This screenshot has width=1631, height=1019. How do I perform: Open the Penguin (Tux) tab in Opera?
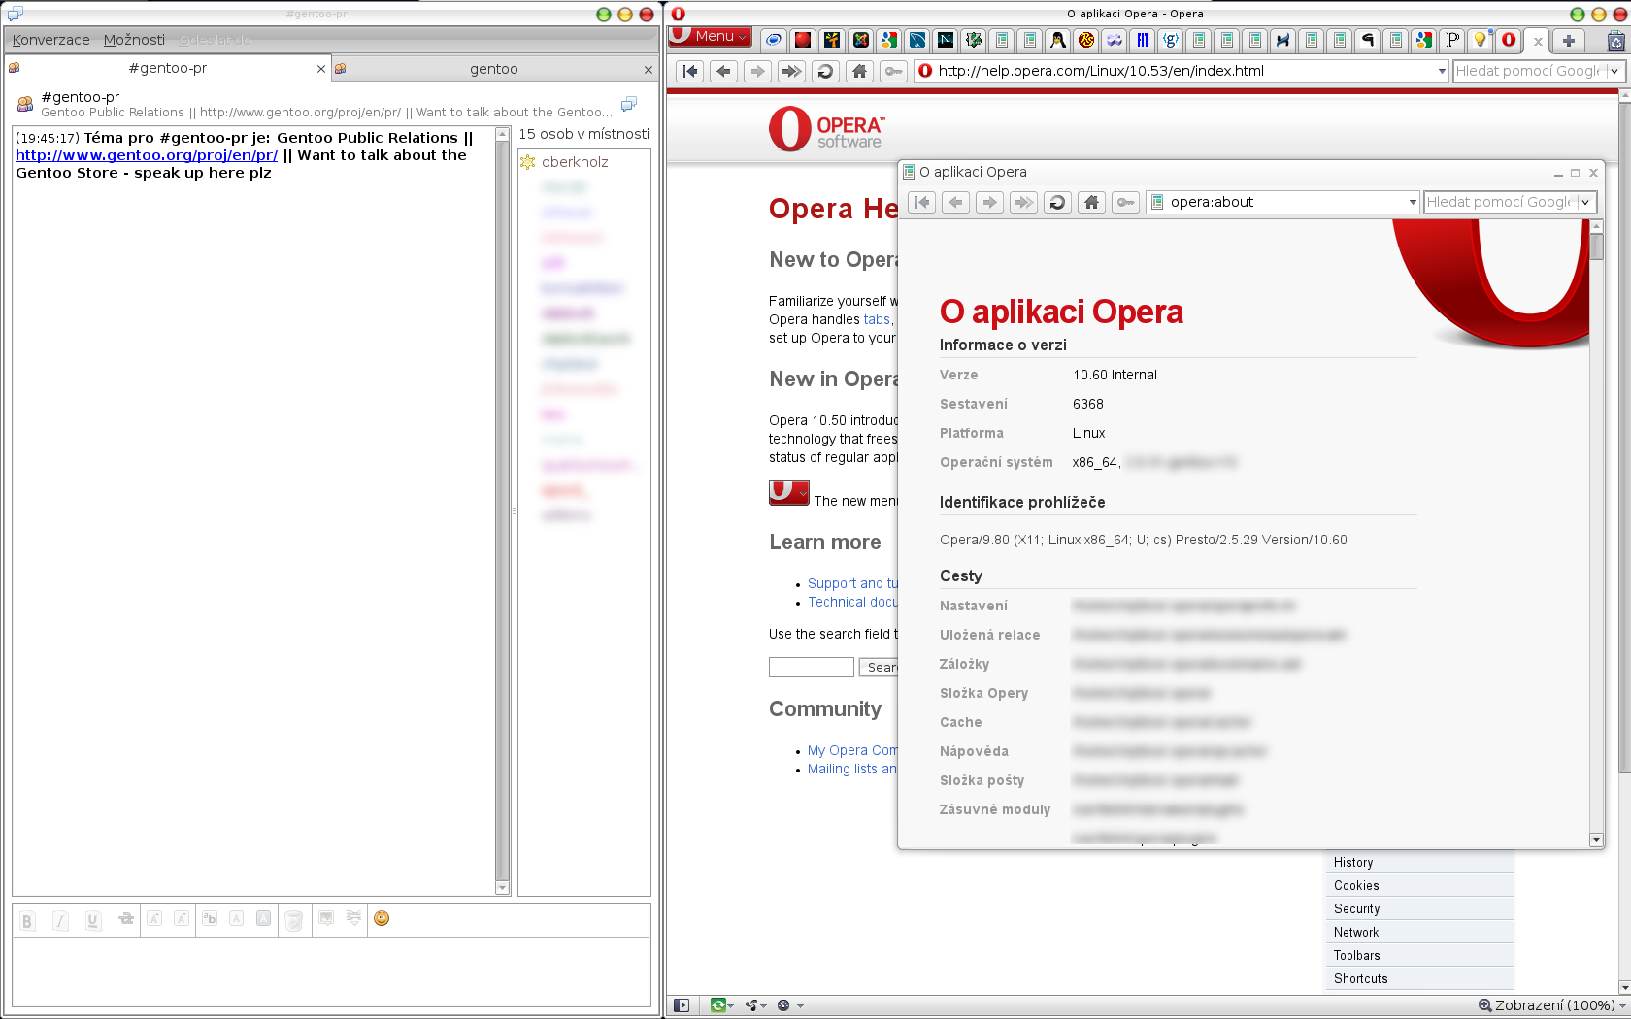click(x=1058, y=40)
